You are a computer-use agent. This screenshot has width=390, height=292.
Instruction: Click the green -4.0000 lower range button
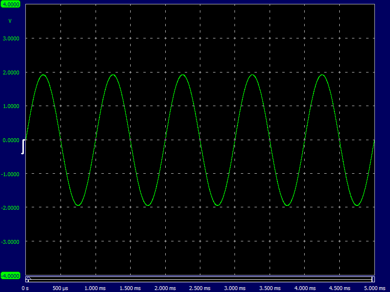[x=10, y=275]
